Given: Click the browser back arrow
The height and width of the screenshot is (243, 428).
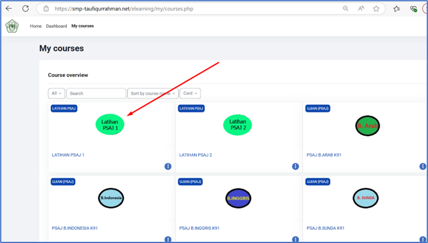Looking at the screenshot, I should pos(10,9).
